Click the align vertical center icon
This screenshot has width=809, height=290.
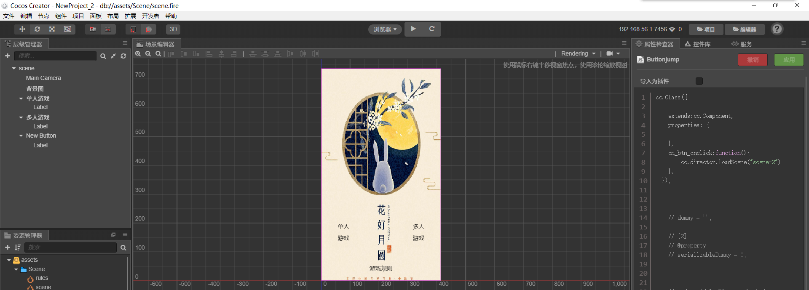[184, 54]
